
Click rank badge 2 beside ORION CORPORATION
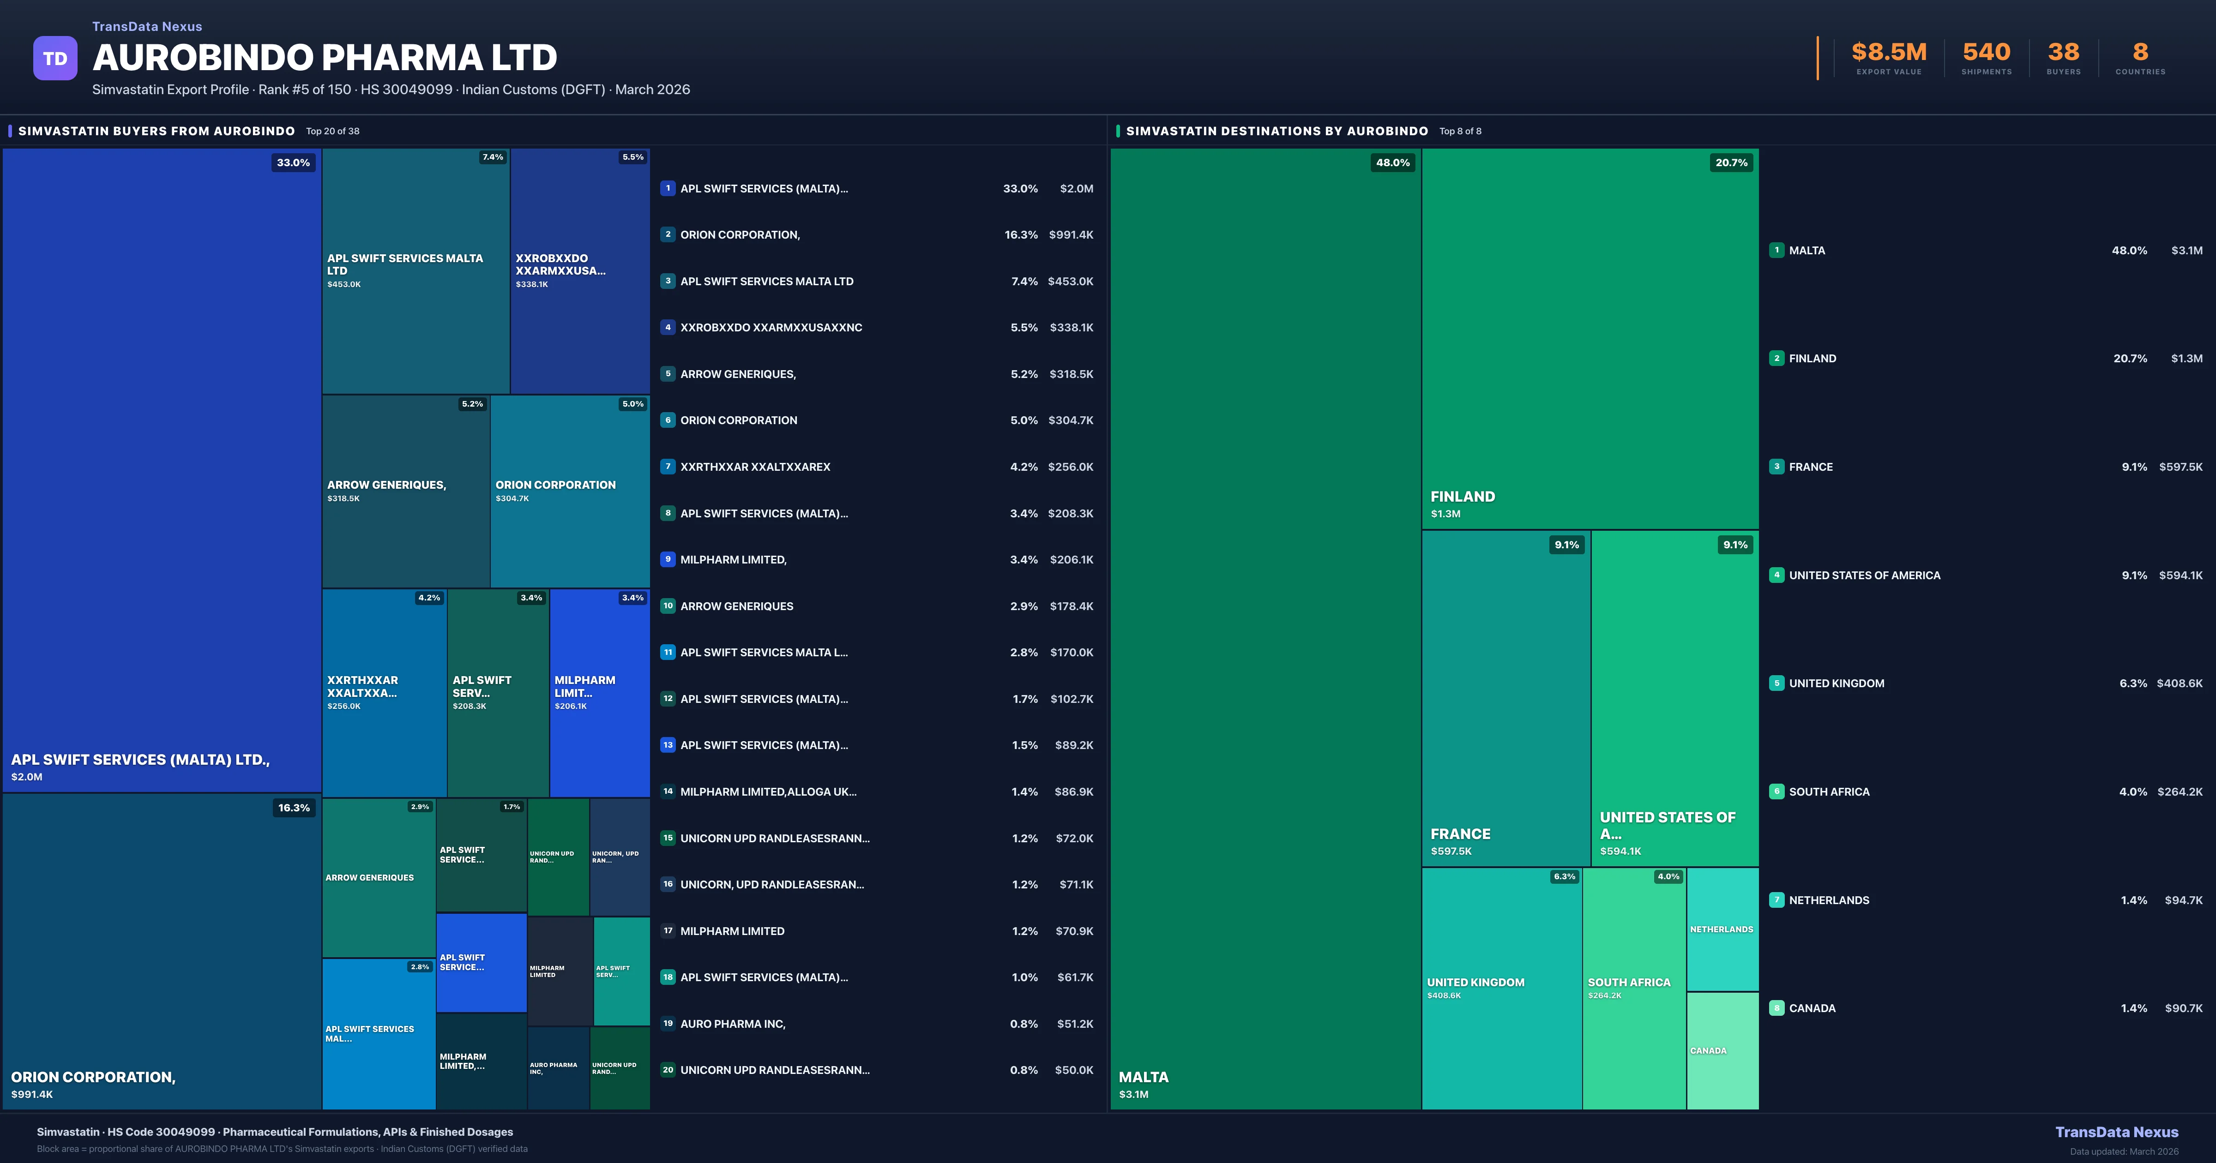[668, 234]
